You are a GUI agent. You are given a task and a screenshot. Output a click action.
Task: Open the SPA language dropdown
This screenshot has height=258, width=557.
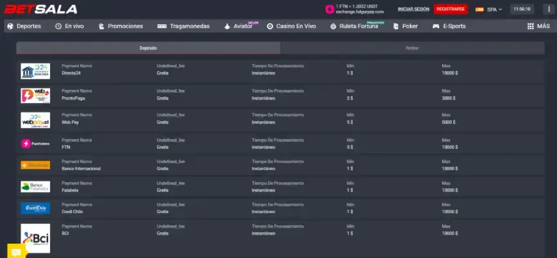[x=488, y=10]
